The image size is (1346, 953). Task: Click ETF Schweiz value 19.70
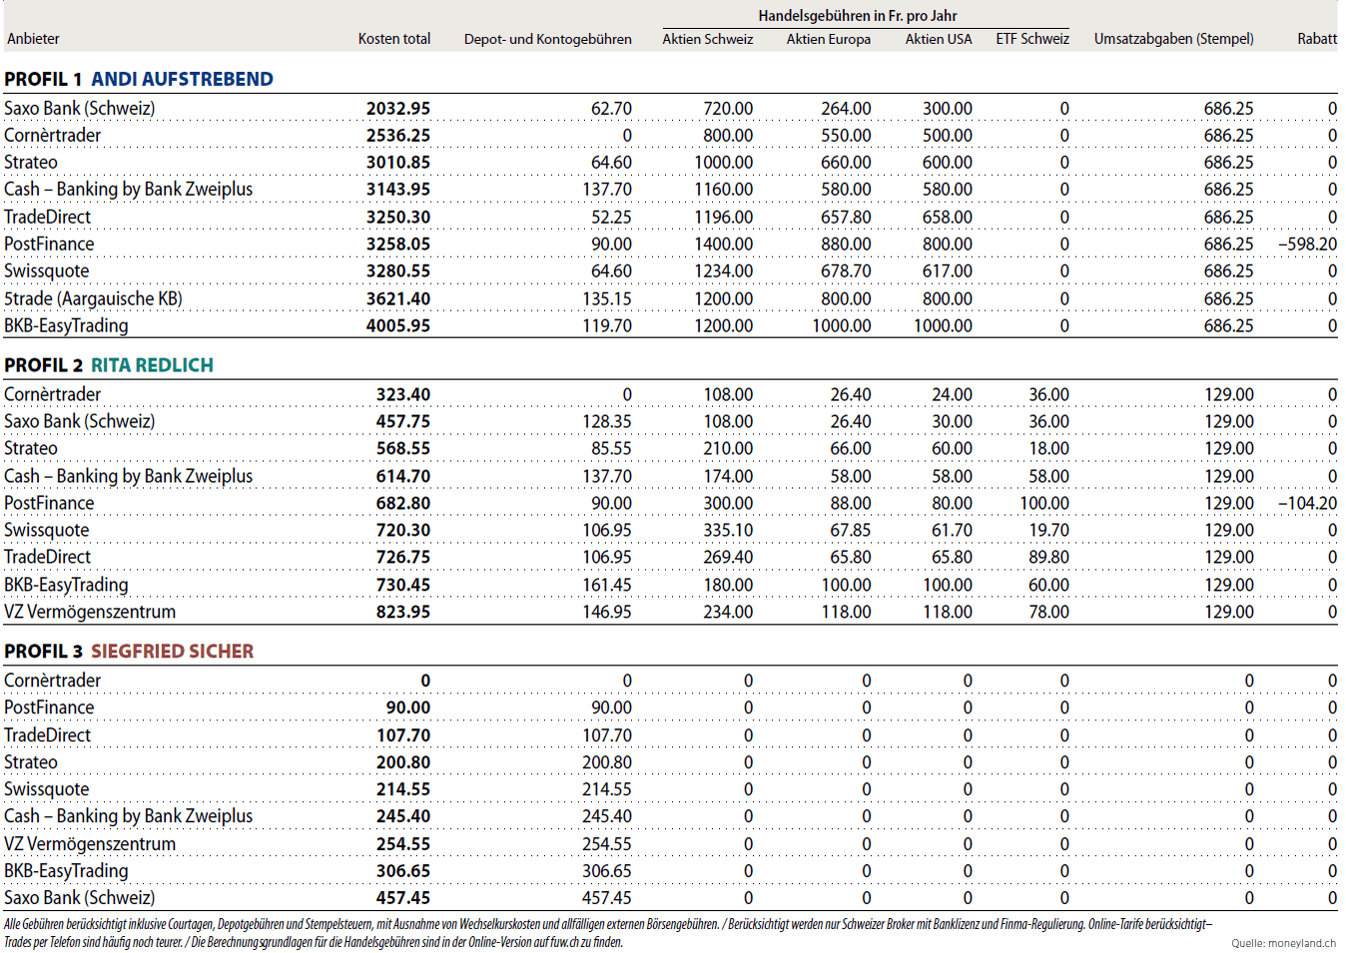click(x=1049, y=531)
